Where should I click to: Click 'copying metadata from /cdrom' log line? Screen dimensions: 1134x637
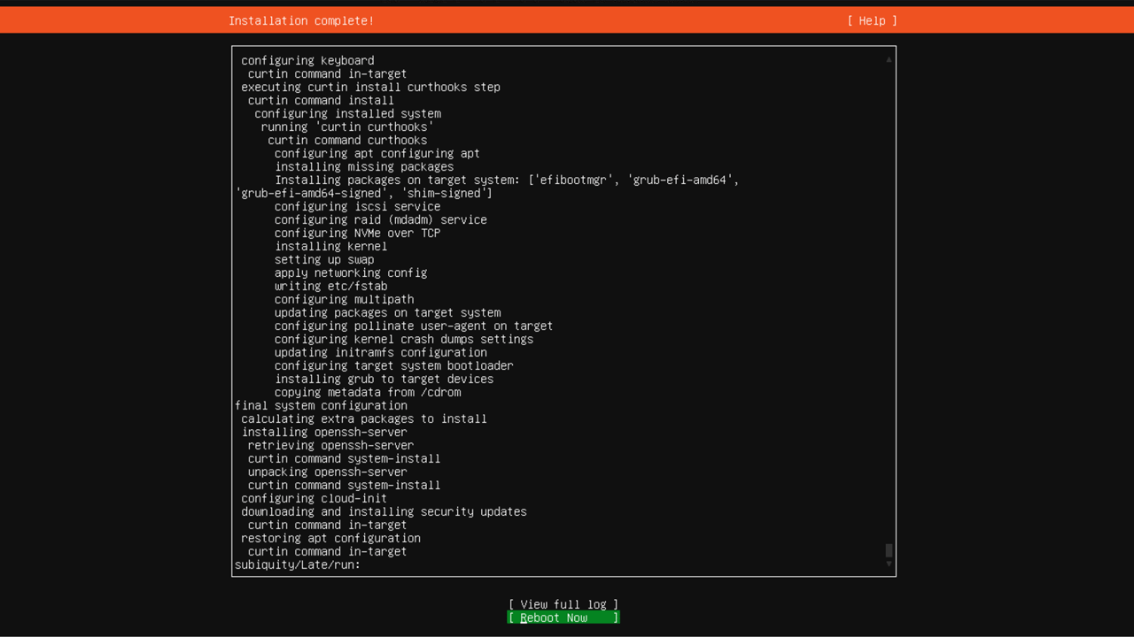point(368,393)
